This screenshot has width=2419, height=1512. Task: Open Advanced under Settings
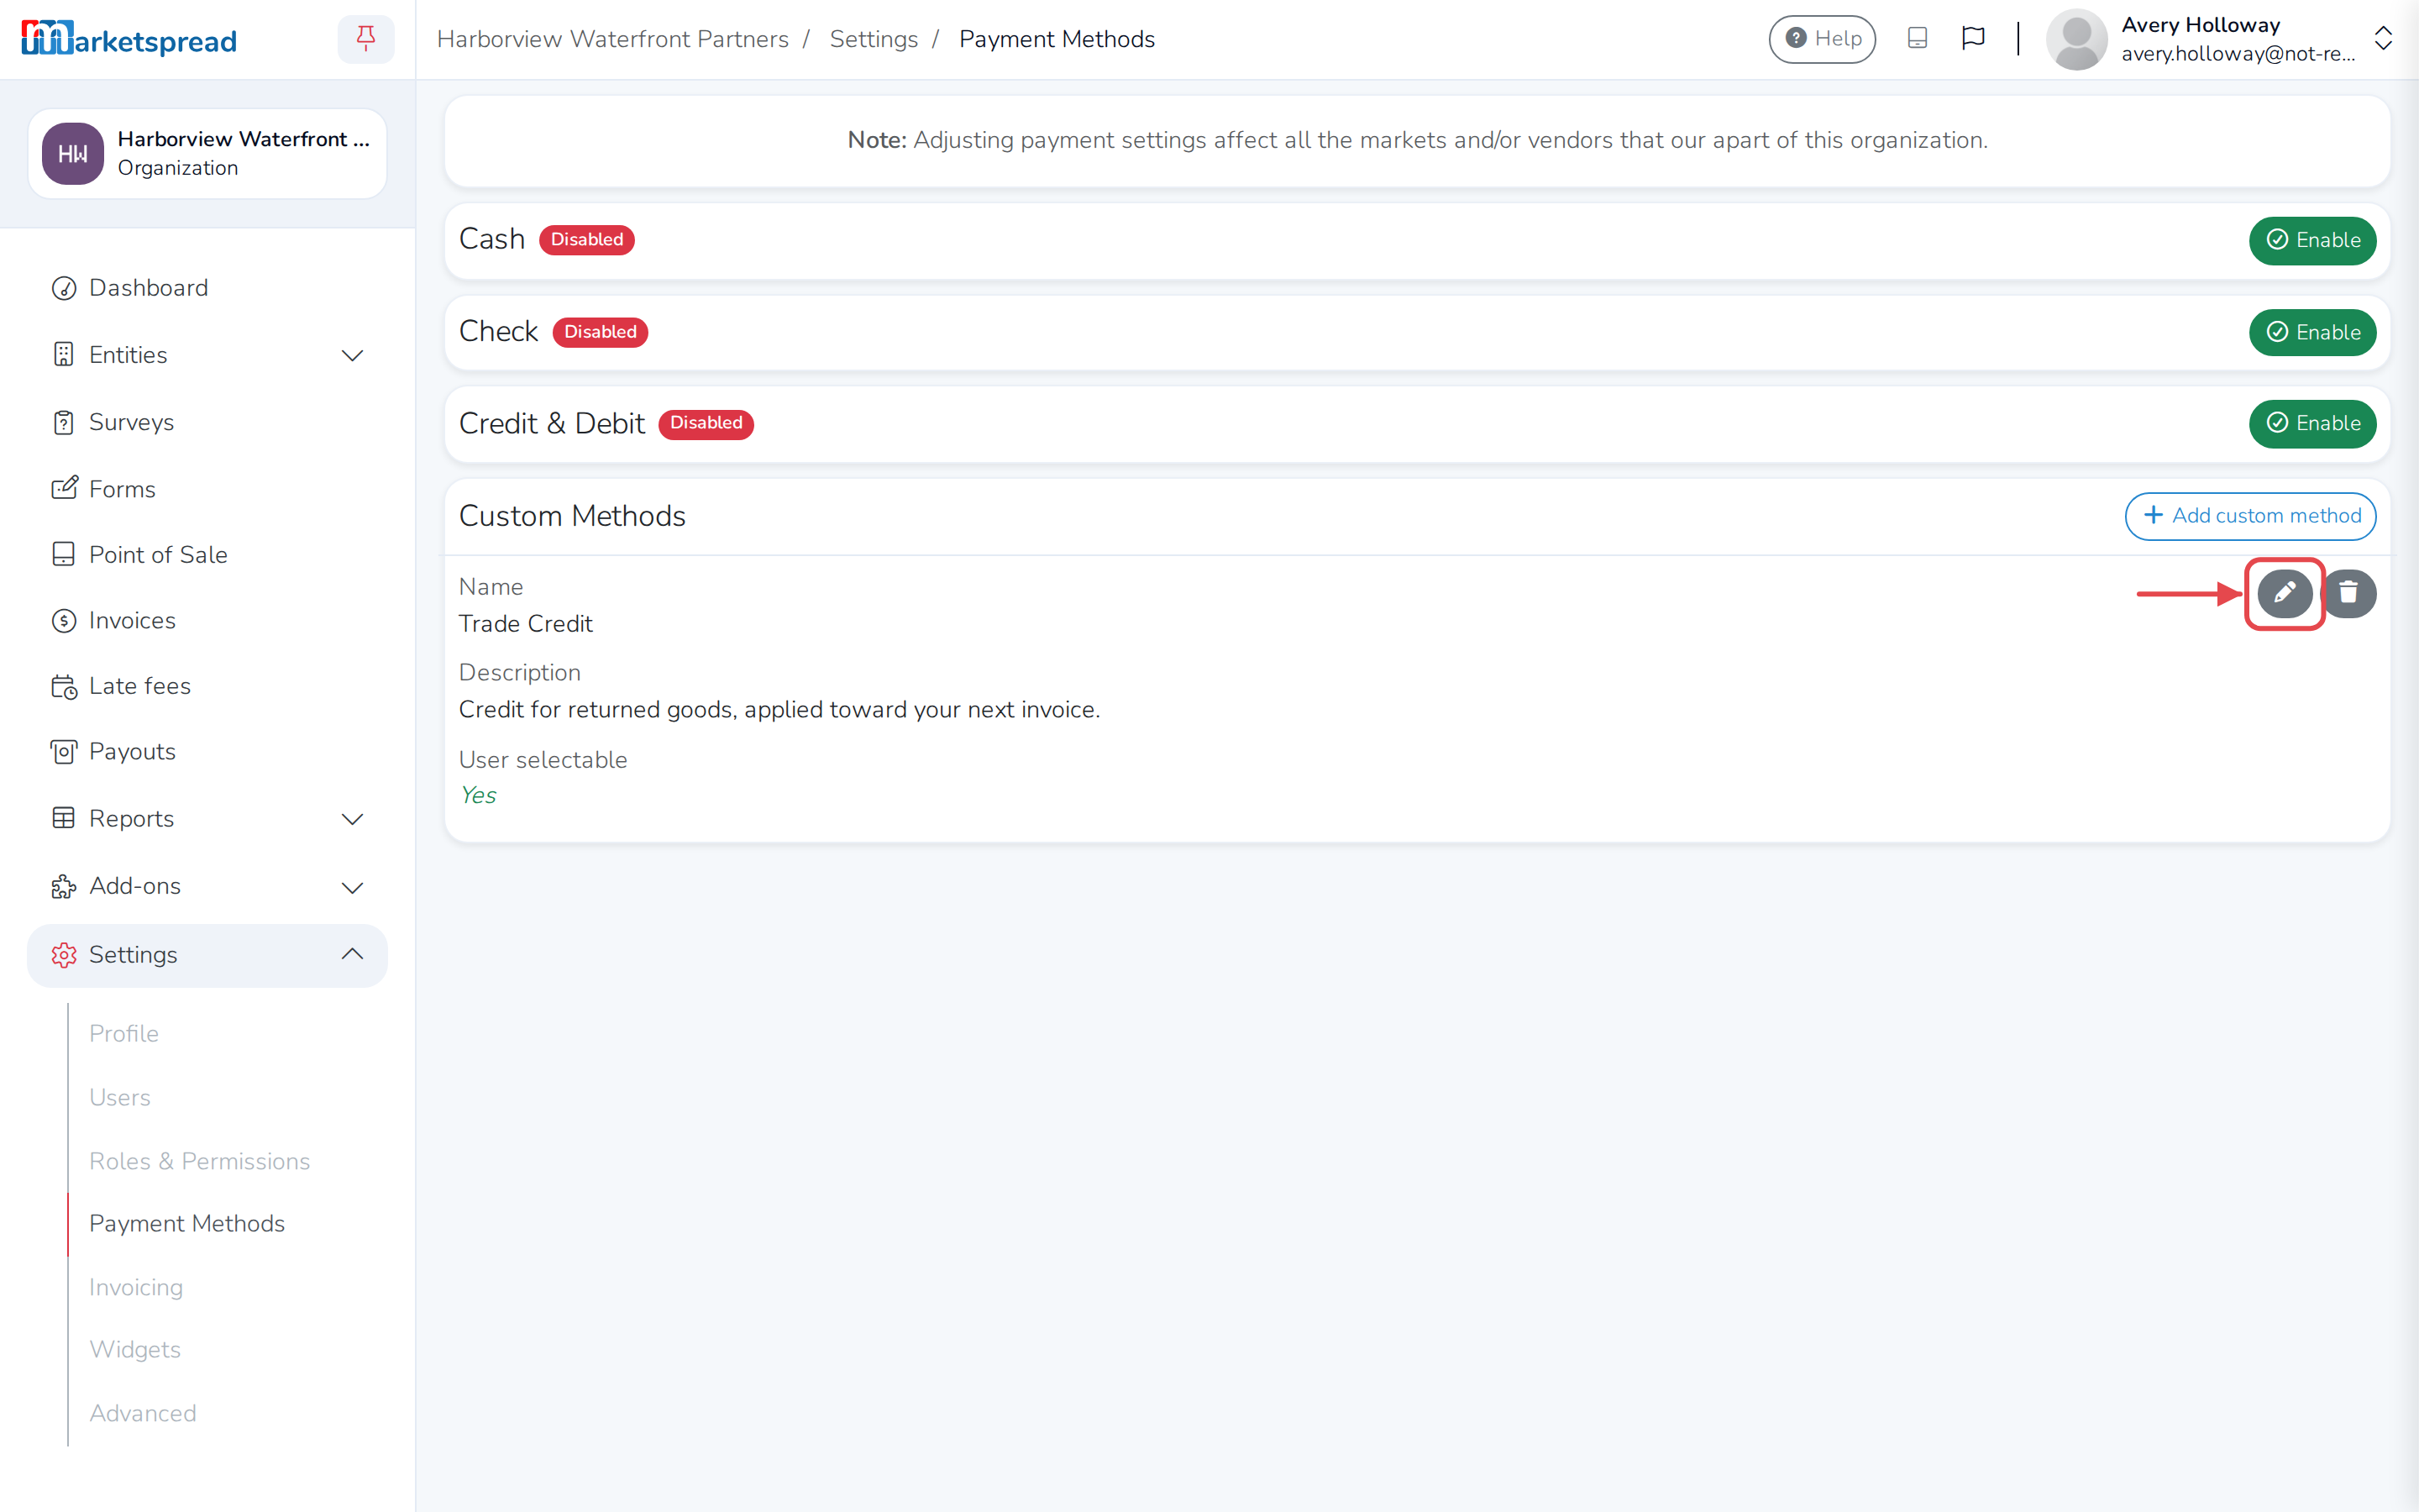click(143, 1414)
